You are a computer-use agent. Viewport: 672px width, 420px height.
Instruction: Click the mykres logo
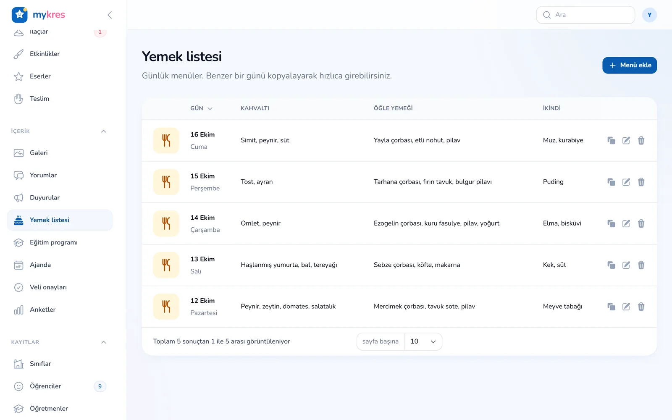pyautogui.click(x=38, y=15)
